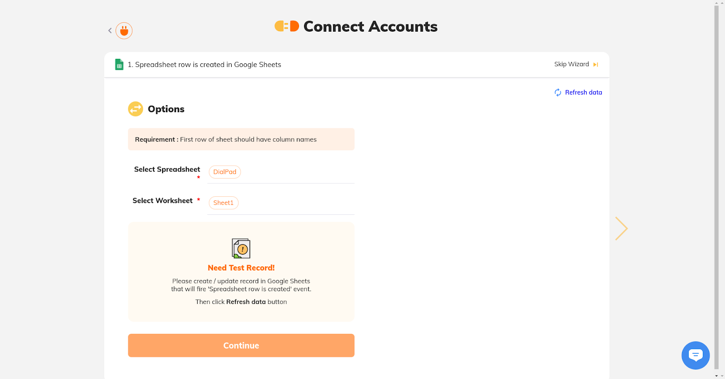Click the circular refresh arrows icon
Image resolution: width=725 pixels, height=379 pixels.
[558, 92]
